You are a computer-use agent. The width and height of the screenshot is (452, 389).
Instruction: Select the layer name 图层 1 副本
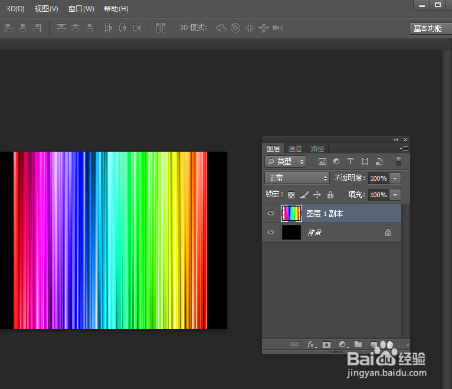325,214
